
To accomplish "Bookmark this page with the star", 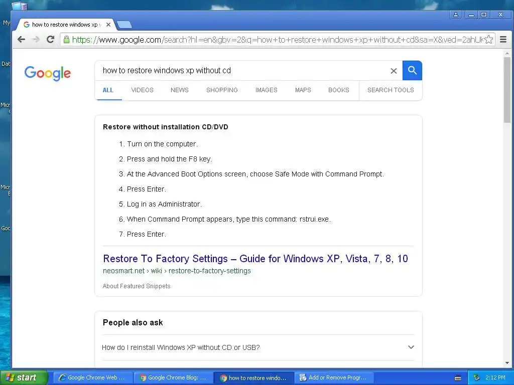I will [488, 40].
